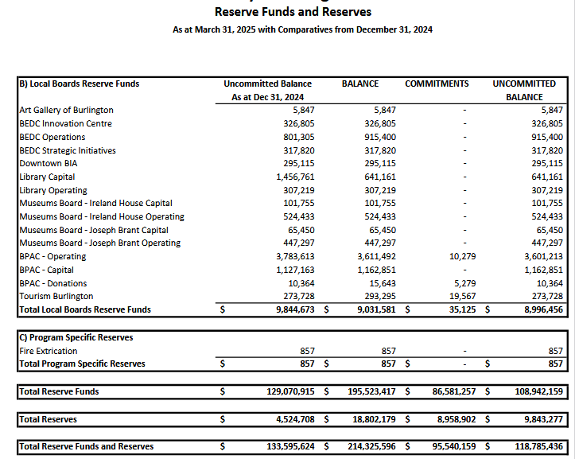Select the 133,595,624 grand total value
Viewport: 575px width, 459px height.
tap(290, 446)
